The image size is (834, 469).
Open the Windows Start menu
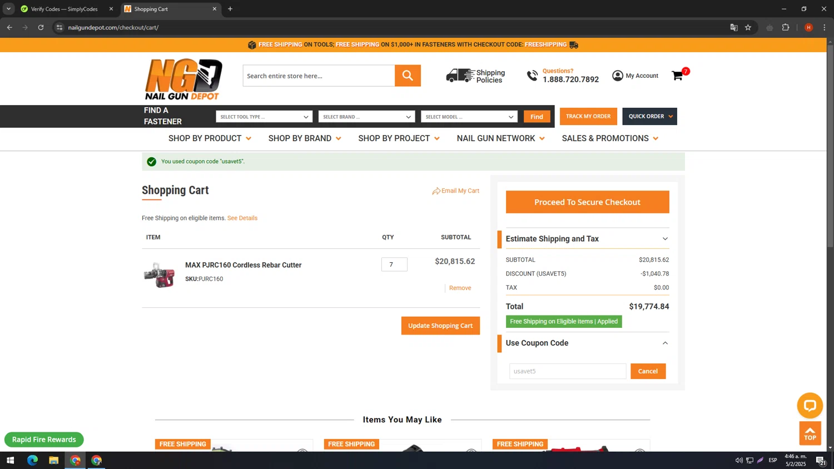[x=10, y=460]
